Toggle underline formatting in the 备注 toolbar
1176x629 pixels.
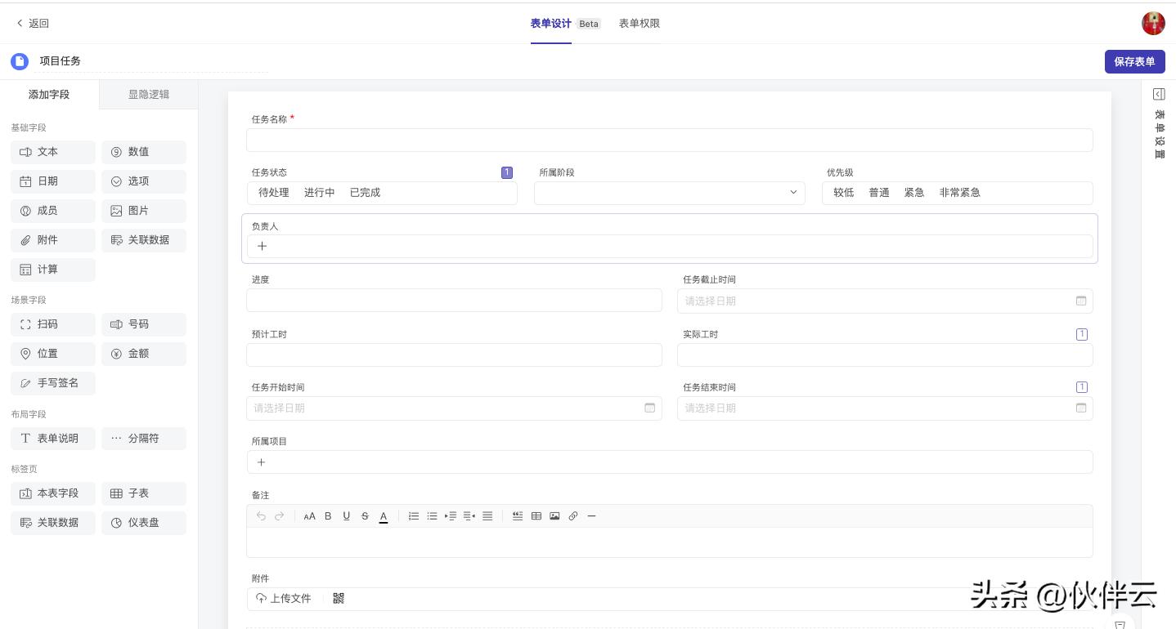pyautogui.click(x=346, y=515)
